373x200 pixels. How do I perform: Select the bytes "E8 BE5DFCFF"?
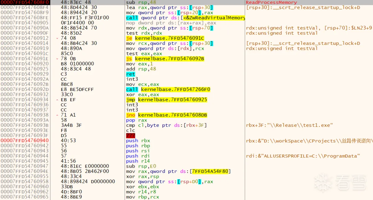click(77, 89)
